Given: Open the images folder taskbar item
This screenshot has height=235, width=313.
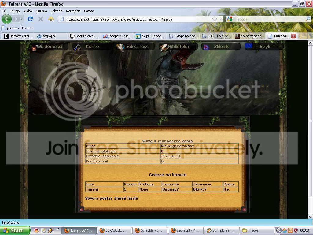Looking at the screenshot, I should pos(257,230).
